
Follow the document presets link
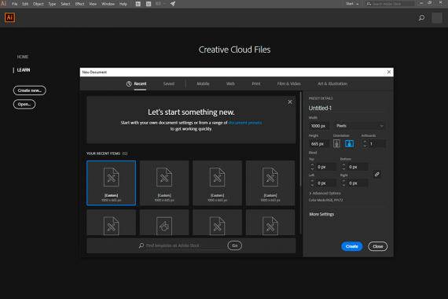[245, 123]
